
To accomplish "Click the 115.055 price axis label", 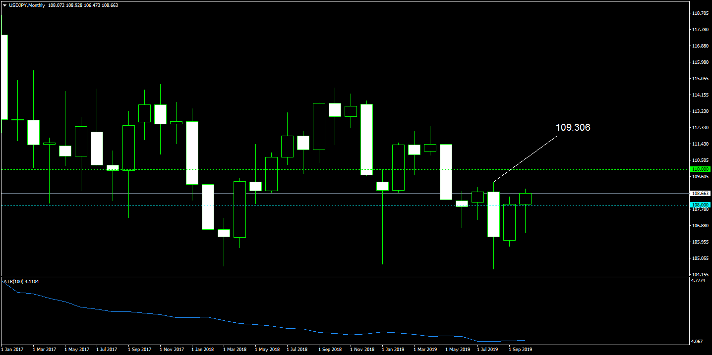I will point(700,79).
